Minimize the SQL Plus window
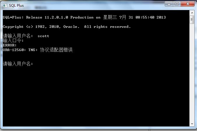The image size is (197, 131). [169, 4]
